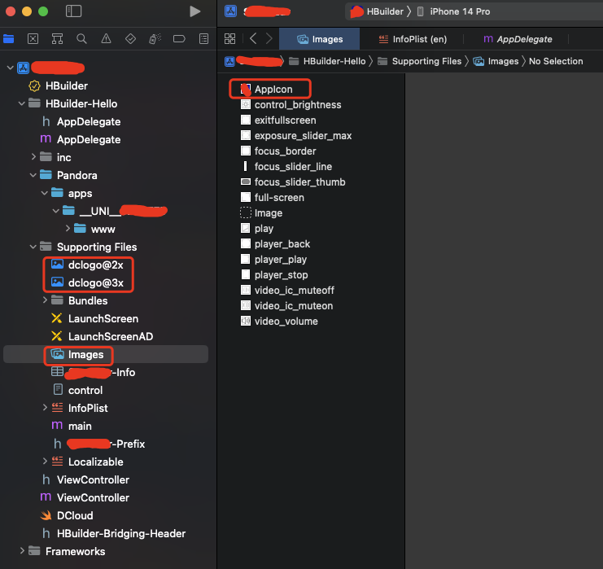The height and width of the screenshot is (569, 603).
Task: Open the Test navigator diamond icon
Action: pyautogui.click(x=130, y=39)
